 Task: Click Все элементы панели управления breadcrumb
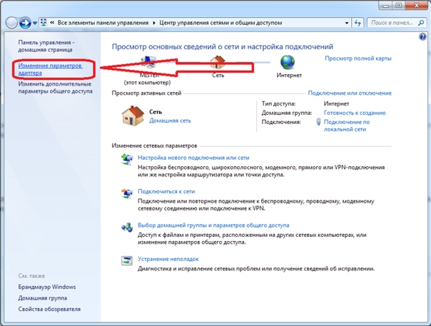[103, 23]
